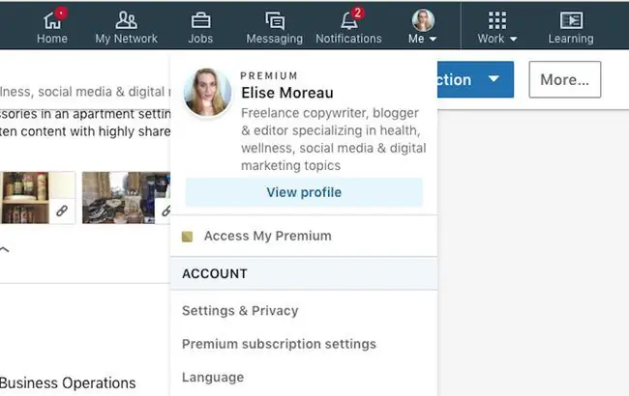Click the Me avatar in navbar
Screen dimensions: 629x396
pos(423,20)
